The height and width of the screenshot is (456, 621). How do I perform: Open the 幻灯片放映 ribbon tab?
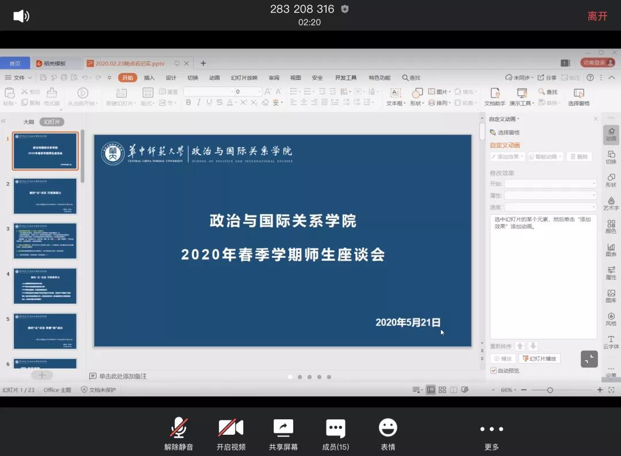244,78
